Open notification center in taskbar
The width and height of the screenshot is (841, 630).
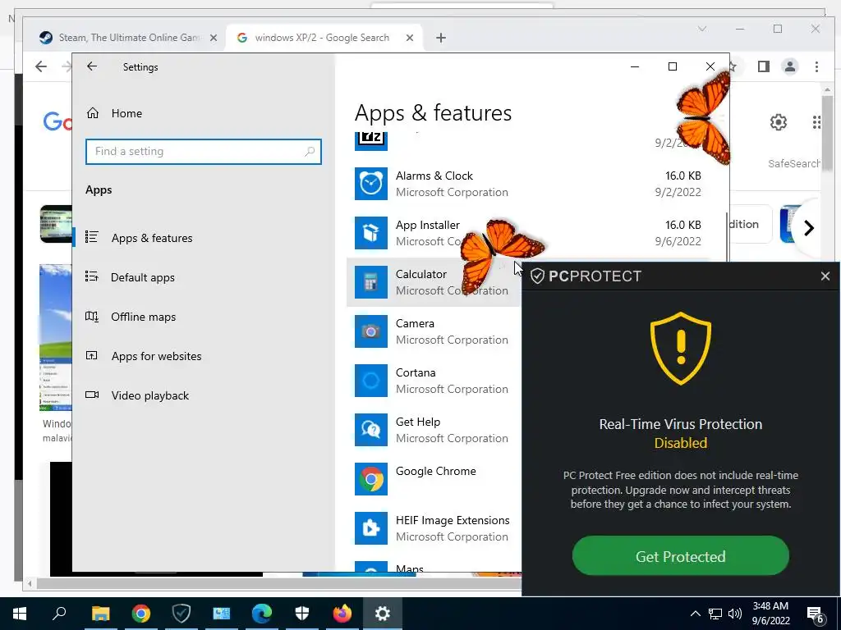point(816,614)
